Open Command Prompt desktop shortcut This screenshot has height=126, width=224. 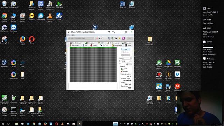tap(14, 112)
